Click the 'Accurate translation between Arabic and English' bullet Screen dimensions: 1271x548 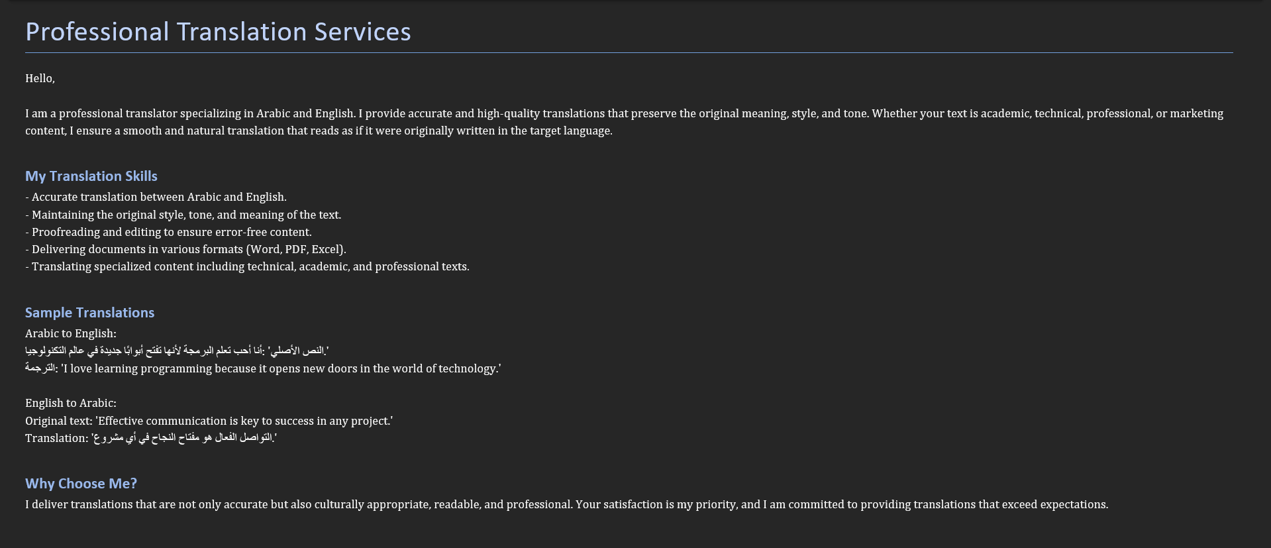(x=159, y=197)
